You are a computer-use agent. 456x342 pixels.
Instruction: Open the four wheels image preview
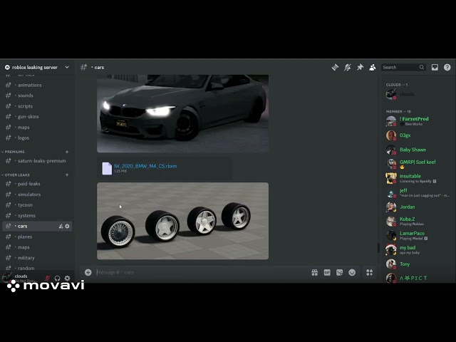coord(182,221)
